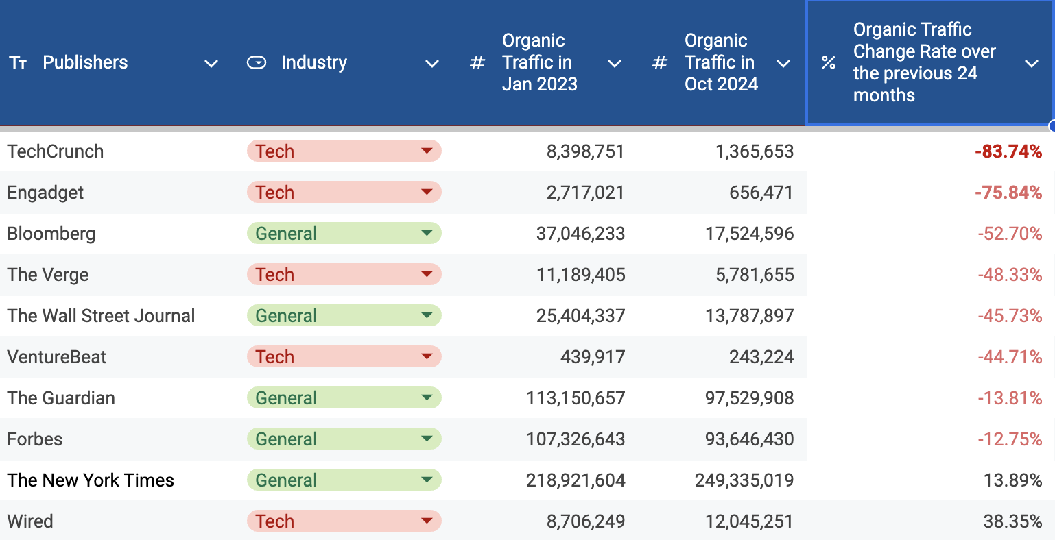Click the dropdown-type icon beside Industry header
The image size is (1055, 540).
257,63
